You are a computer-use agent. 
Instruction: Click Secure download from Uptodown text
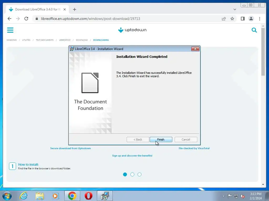(x=70, y=148)
